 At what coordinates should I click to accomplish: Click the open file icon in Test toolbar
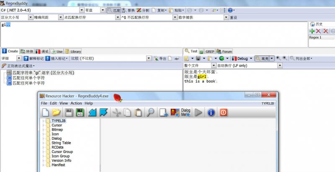tap(187, 59)
